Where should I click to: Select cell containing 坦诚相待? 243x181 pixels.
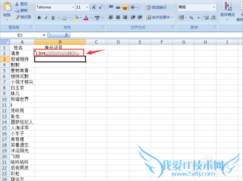22,59
